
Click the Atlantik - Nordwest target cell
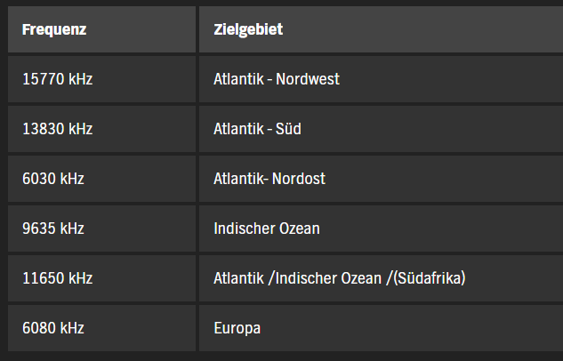click(277, 79)
